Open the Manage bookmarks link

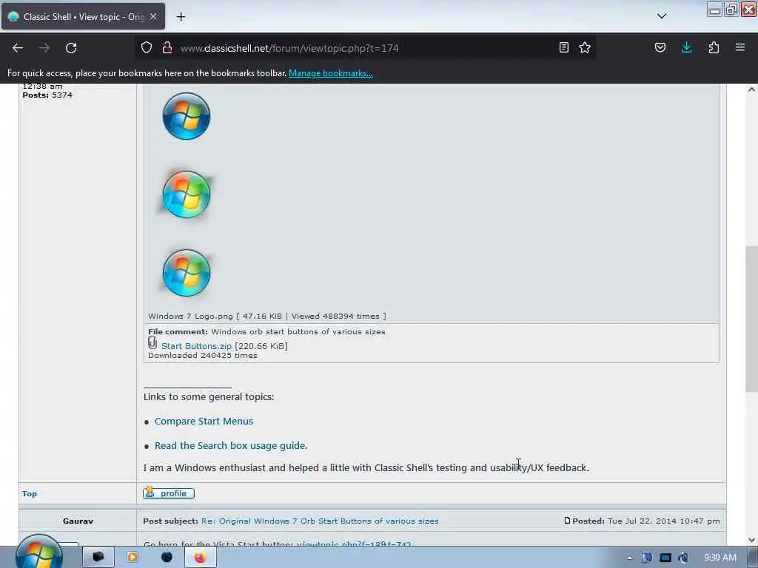click(331, 73)
